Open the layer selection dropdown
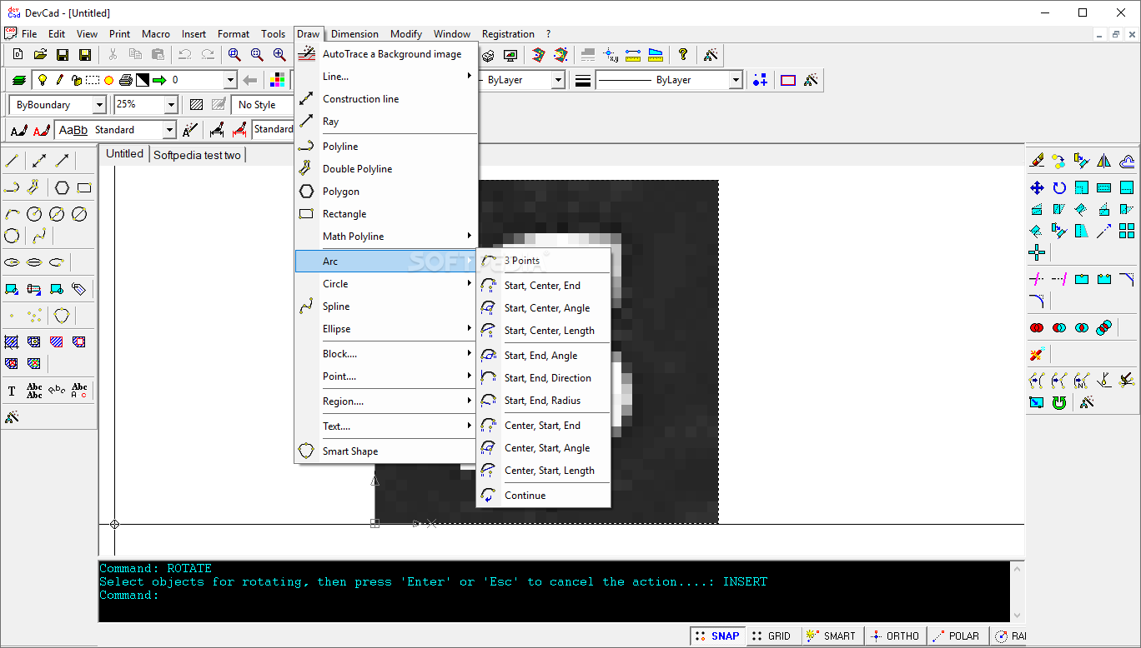Screen dimensions: 1141x648 [230, 80]
